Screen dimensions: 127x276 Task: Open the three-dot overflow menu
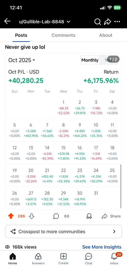[x=117, y=22]
